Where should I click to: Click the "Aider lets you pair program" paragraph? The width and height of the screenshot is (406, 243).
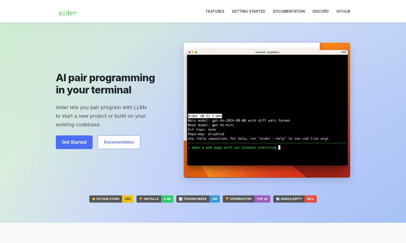101,116
